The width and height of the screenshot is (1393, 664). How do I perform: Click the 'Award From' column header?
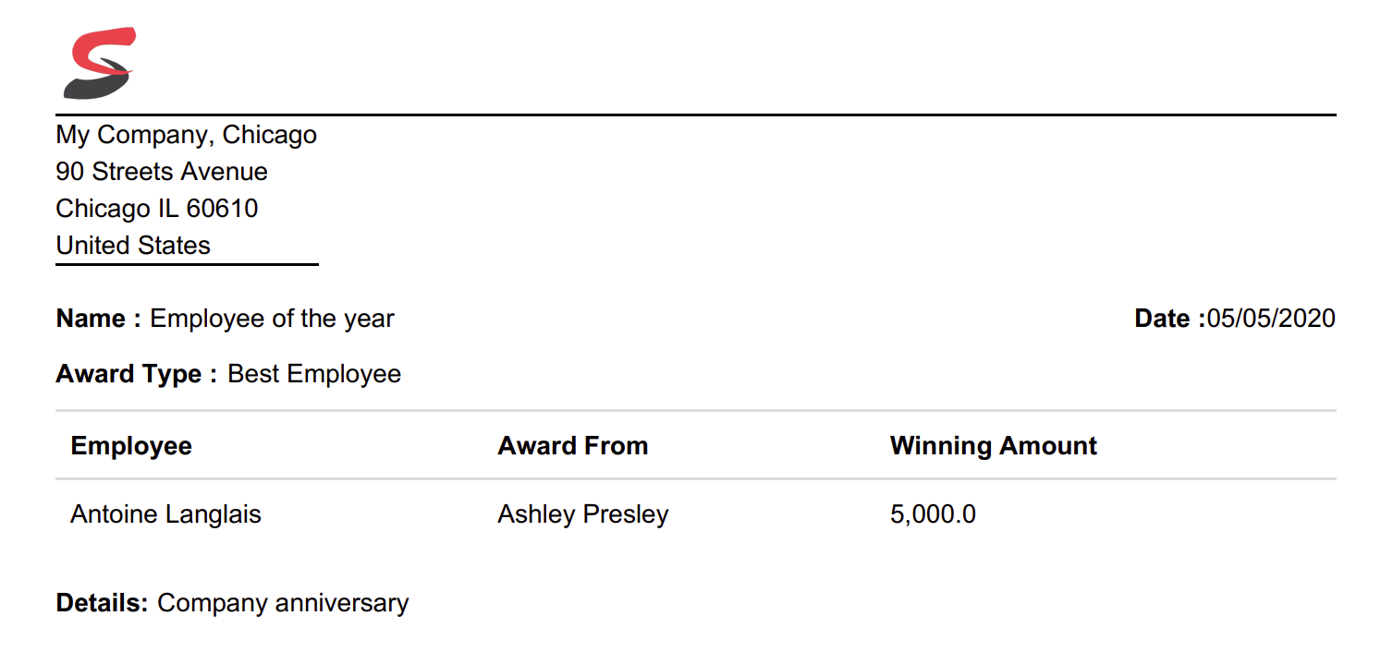pos(573,446)
